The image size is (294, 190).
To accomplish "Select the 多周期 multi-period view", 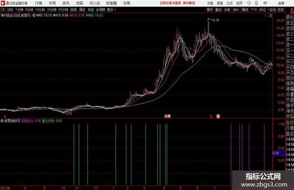I will tap(100, 10).
